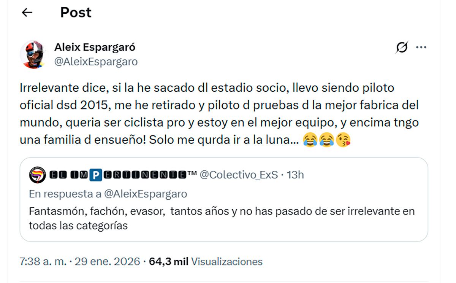Viewport: 456px width, 283px height.
Task: Open the three-dot more options menu
Action: pyautogui.click(x=421, y=48)
